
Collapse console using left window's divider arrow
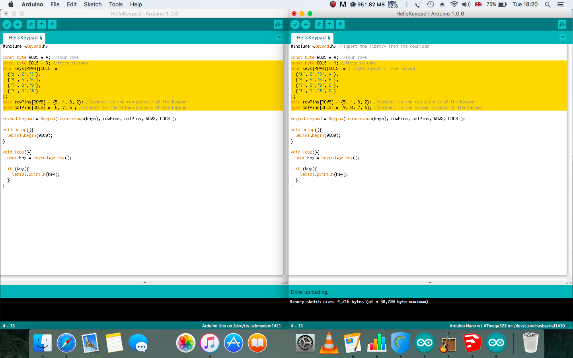[x=144, y=282]
